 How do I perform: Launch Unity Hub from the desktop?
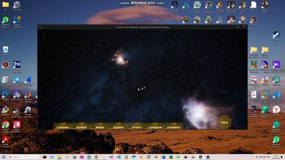pos(17,6)
